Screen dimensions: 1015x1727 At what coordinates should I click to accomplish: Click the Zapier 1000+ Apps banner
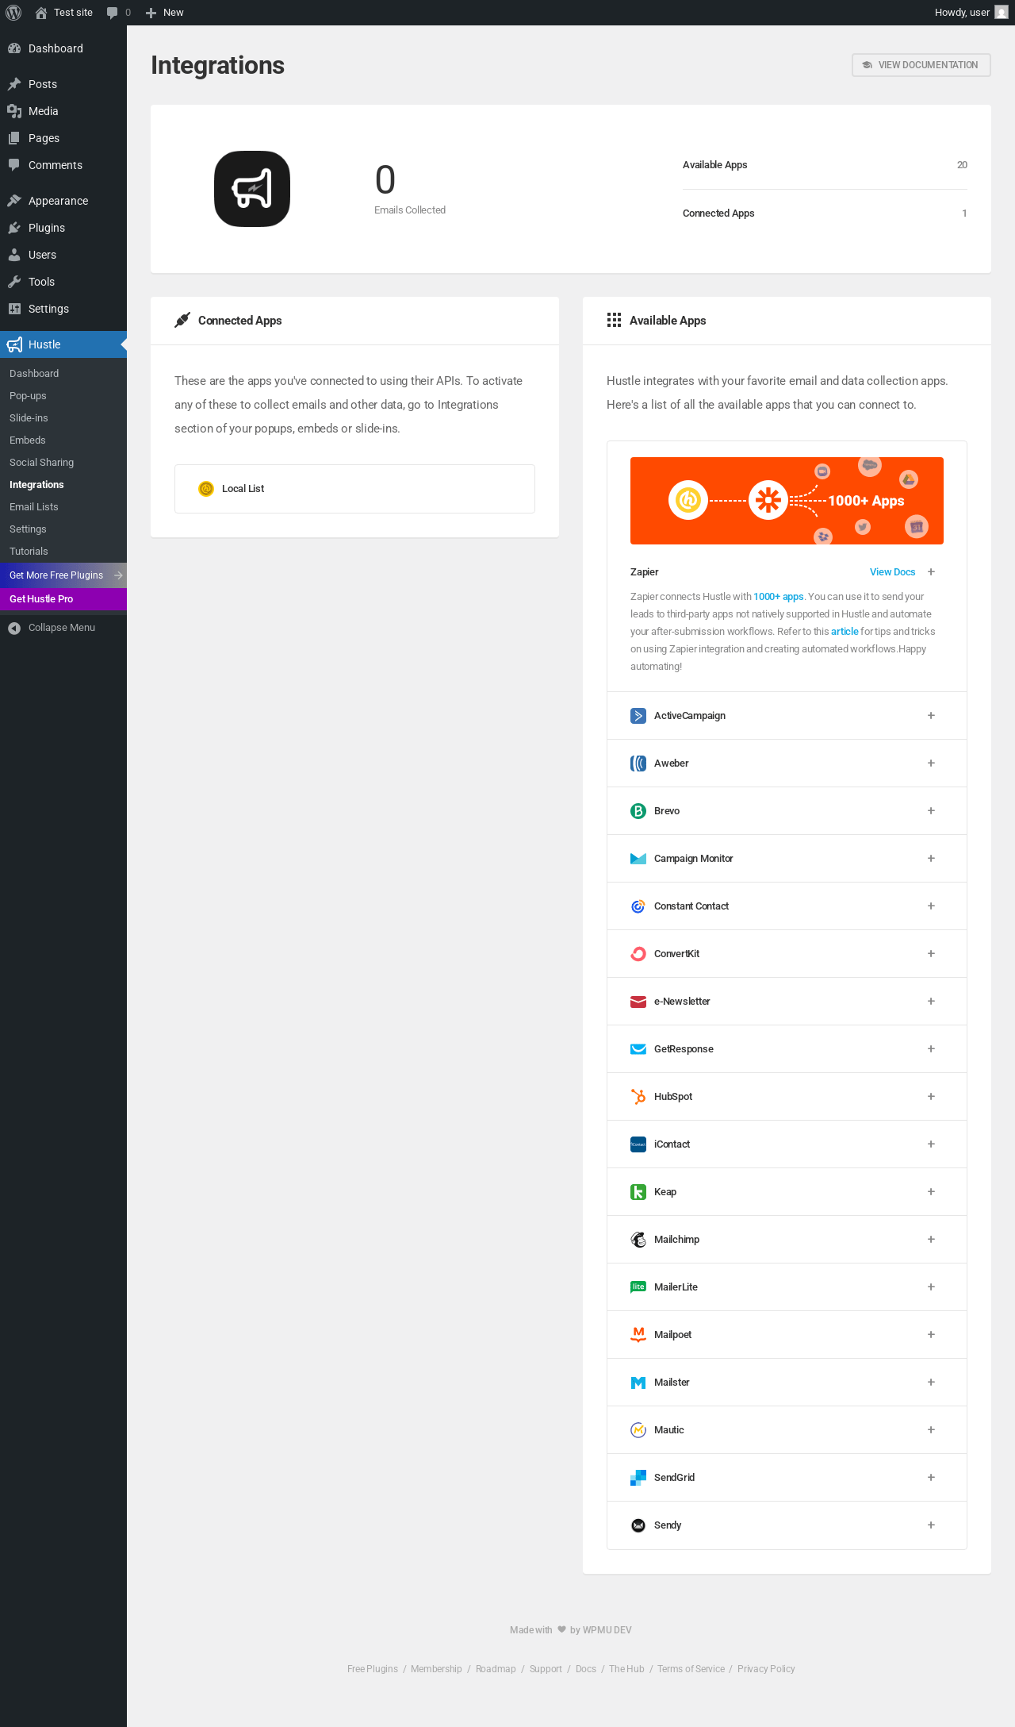[x=787, y=501]
